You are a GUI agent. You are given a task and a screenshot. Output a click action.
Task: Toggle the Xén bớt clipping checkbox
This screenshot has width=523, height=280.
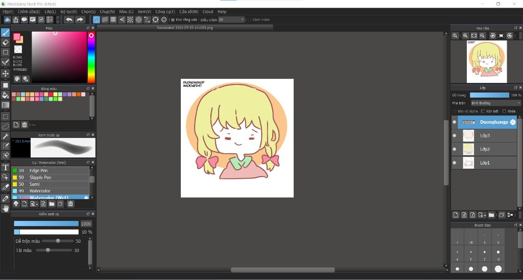pos(483,111)
